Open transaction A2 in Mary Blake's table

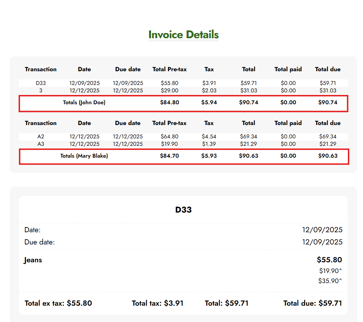pos(41,137)
